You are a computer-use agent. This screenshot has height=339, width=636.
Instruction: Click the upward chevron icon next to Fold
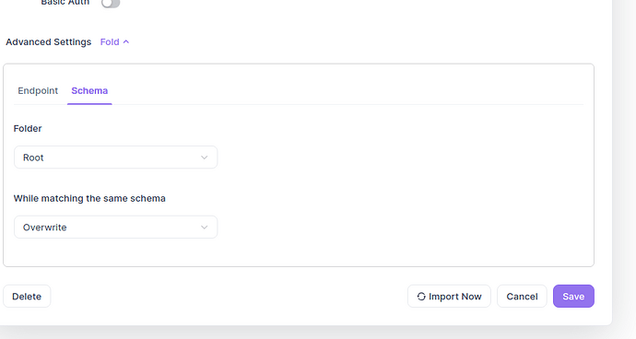tap(126, 41)
